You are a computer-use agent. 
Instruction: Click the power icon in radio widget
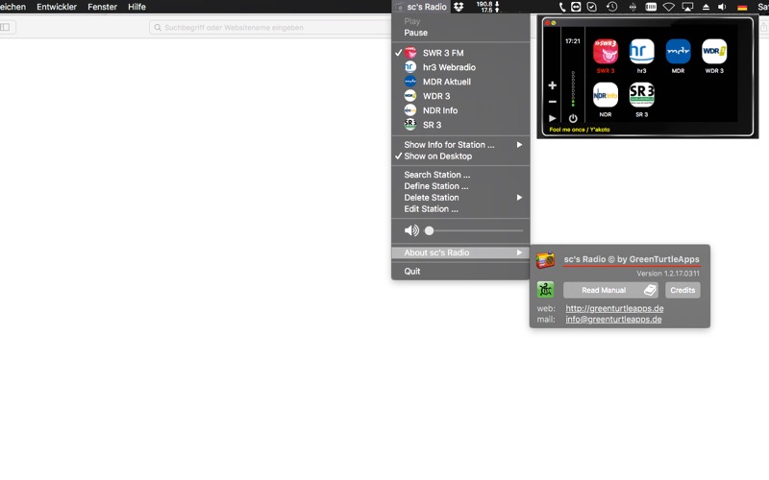pyautogui.click(x=573, y=118)
